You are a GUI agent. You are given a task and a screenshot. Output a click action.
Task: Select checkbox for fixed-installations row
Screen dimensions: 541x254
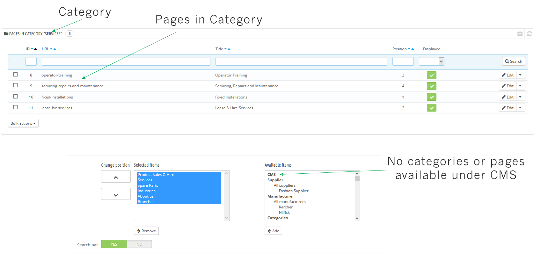click(15, 97)
